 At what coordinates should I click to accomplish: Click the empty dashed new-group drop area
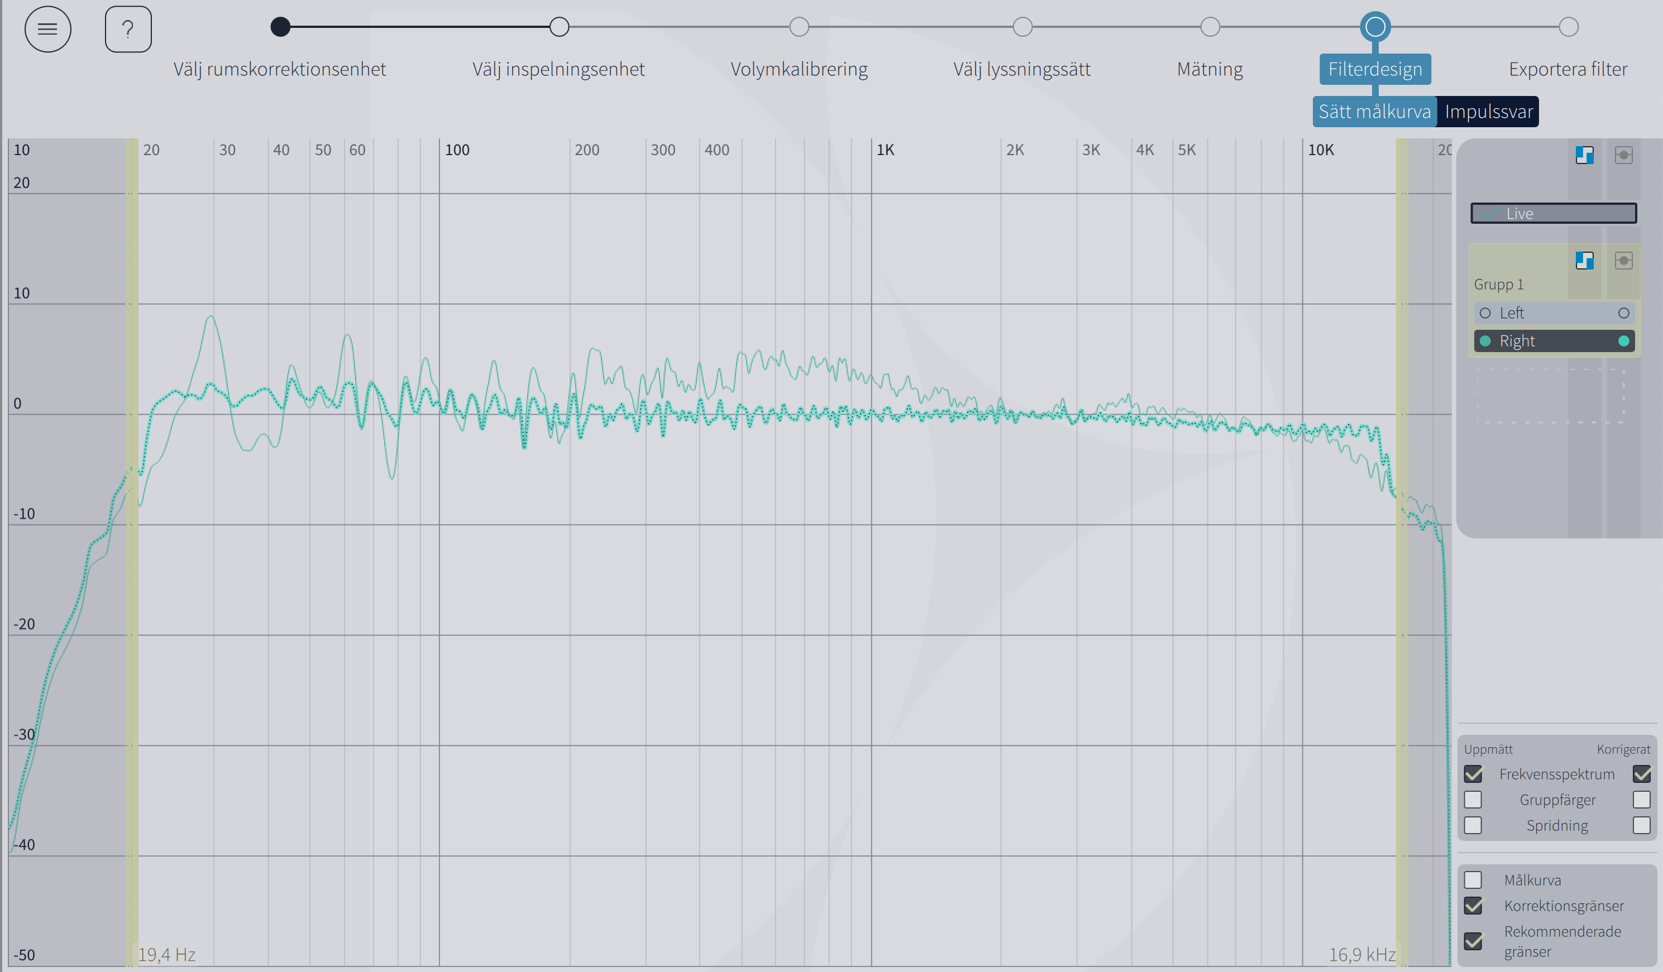[x=1550, y=395]
